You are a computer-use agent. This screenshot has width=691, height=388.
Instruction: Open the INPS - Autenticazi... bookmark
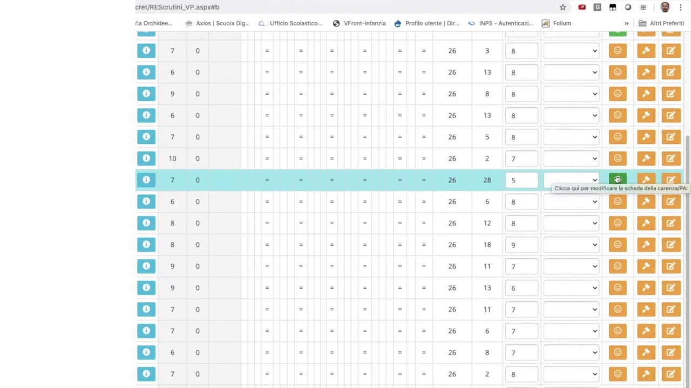[x=500, y=23]
